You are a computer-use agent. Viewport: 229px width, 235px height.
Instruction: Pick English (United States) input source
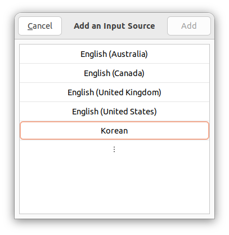[114, 112]
